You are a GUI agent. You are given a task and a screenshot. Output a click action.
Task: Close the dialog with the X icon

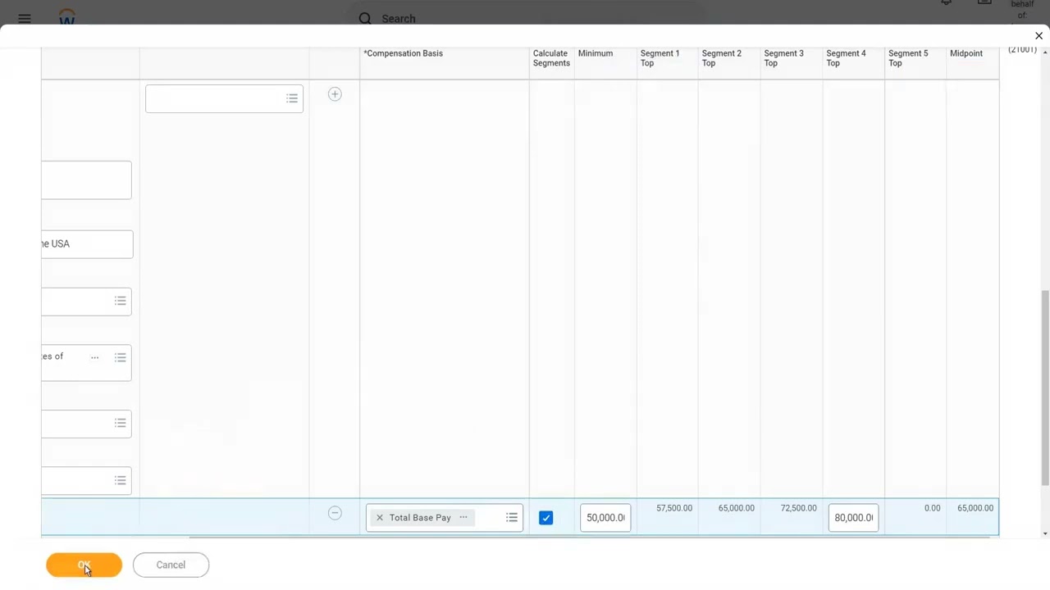tap(1039, 36)
